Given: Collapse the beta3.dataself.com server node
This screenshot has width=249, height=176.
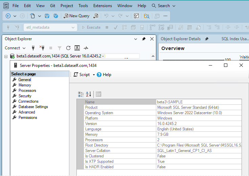Looking at the screenshot, I should coord(6,56).
